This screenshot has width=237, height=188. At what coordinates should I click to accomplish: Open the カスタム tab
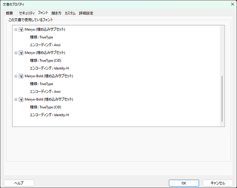70,13
